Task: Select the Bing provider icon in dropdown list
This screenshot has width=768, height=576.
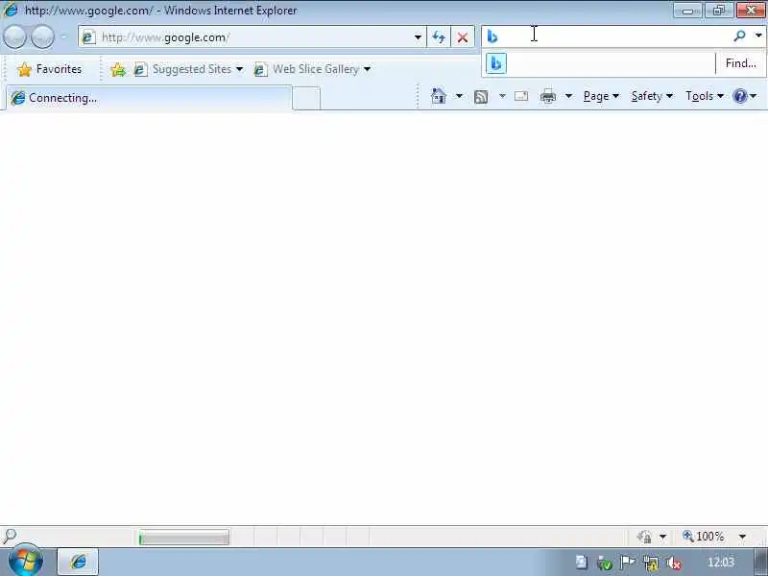Action: 496,63
